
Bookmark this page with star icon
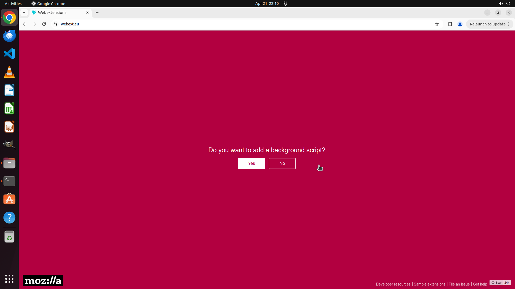point(437,24)
